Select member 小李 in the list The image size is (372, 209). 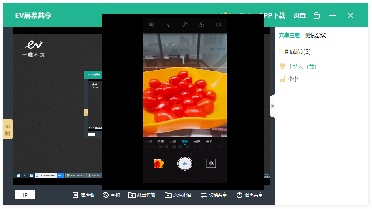293,79
